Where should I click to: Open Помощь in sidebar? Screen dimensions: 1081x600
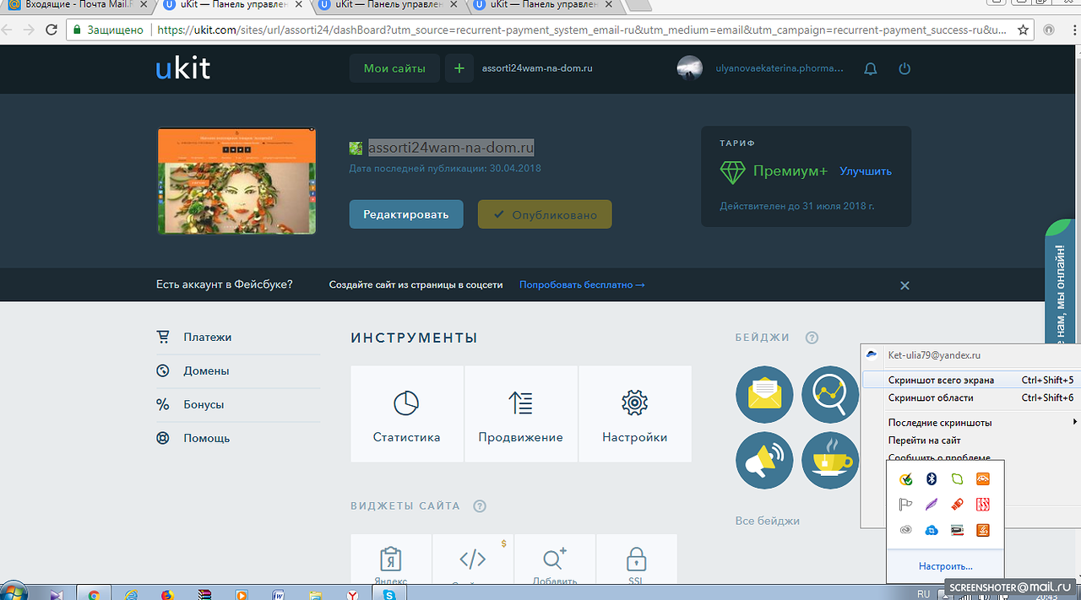coord(206,438)
